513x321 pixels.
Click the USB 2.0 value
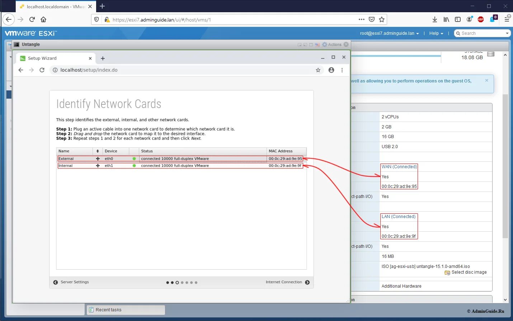(x=390, y=147)
